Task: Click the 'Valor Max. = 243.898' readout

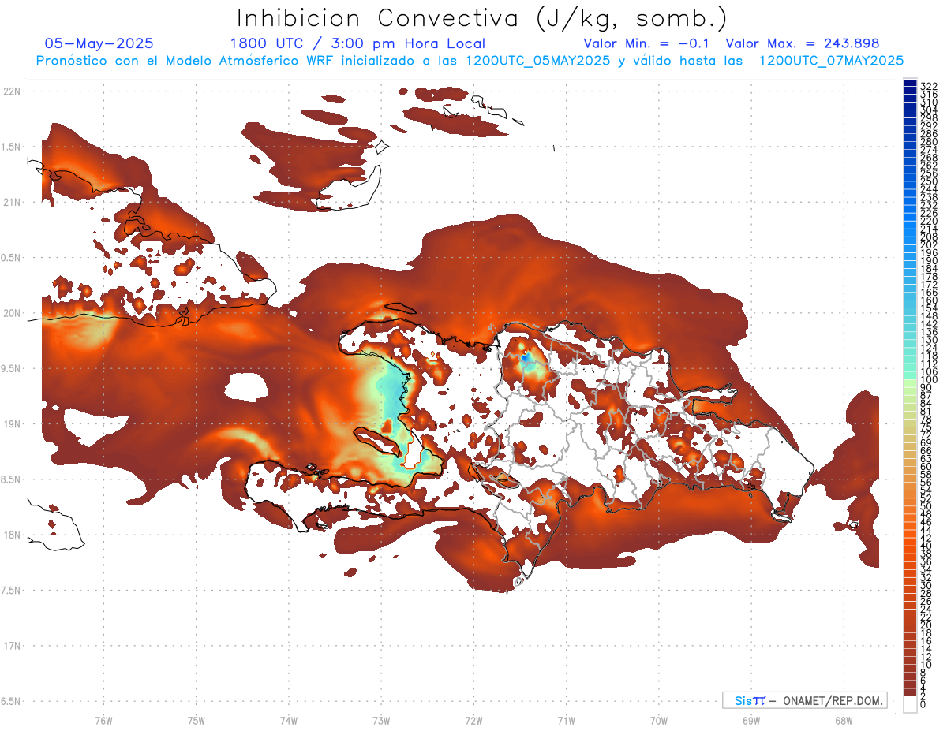Action: tap(803, 43)
